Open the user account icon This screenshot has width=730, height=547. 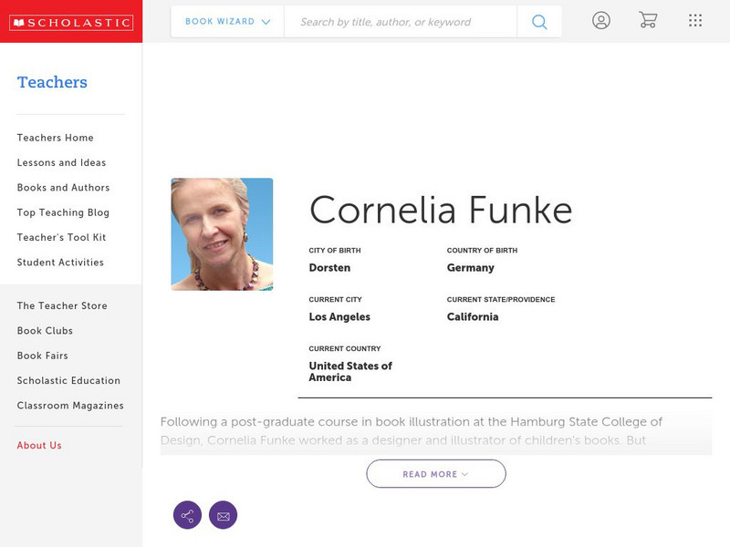pos(602,20)
